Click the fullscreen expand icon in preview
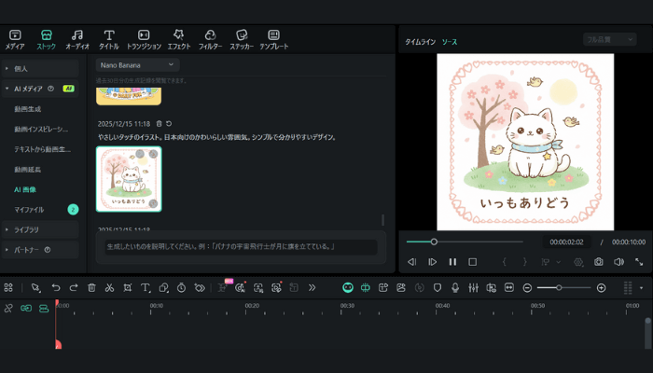This screenshot has height=373, width=653. 639,262
